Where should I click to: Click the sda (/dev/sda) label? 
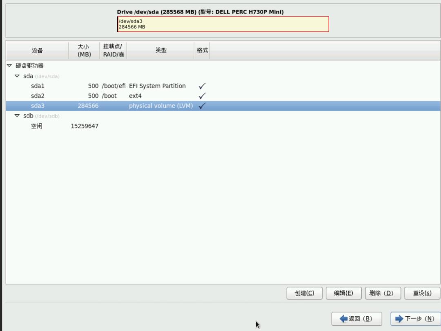[41, 76]
